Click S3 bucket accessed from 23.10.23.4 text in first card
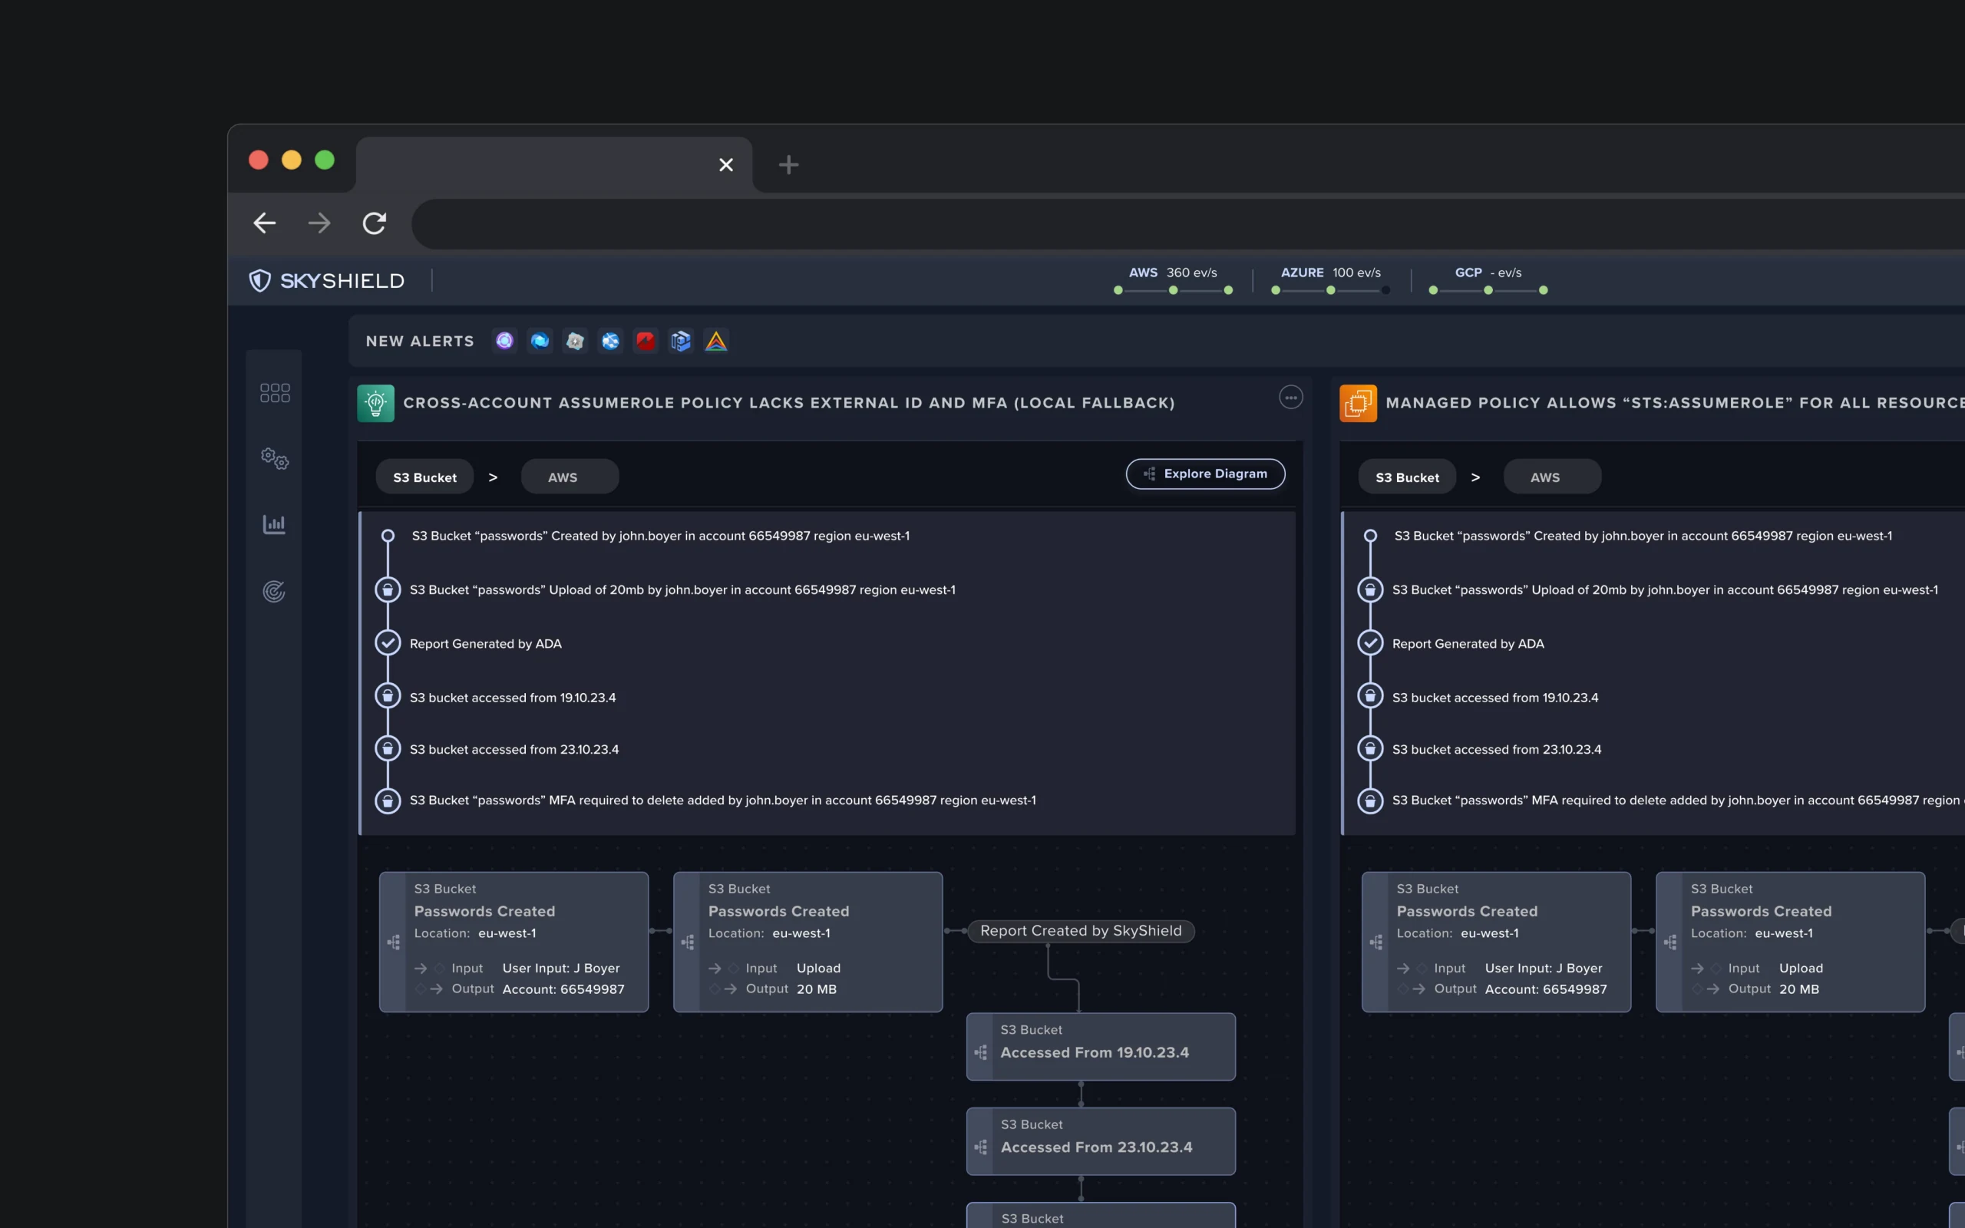The width and height of the screenshot is (1965, 1228). tap(514, 749)
